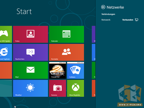Launch the Kamera tile

tap(57, 88)
